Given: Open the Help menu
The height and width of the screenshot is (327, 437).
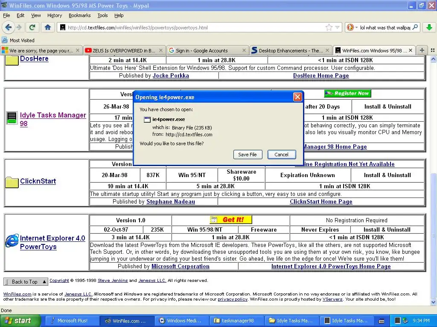Looking at the screenshot, I should tap(119, 15).
